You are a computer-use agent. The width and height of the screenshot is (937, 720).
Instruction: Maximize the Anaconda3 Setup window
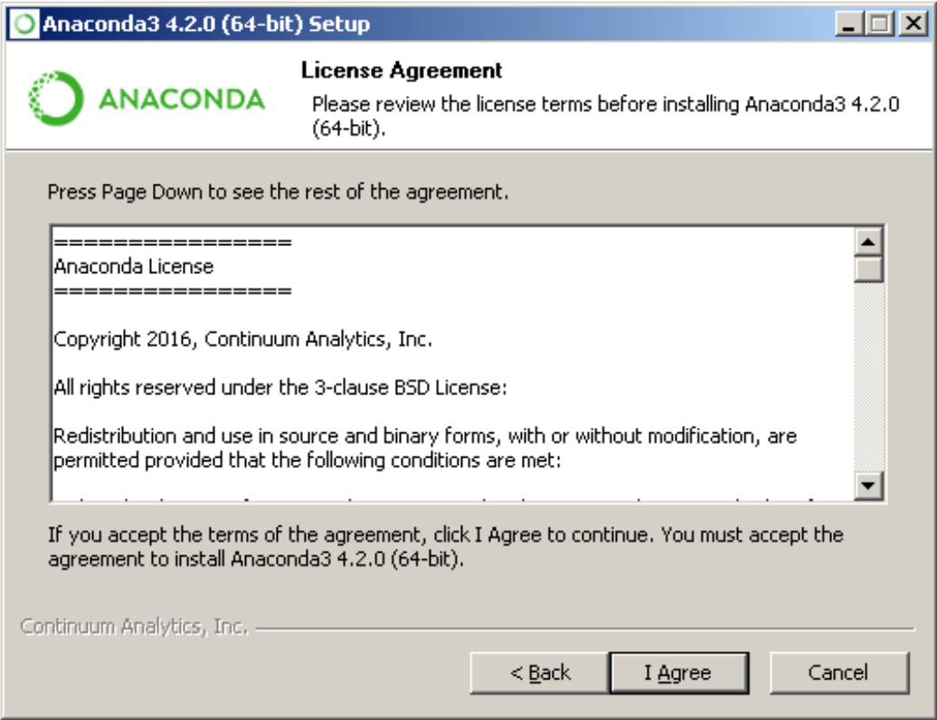click(878, 24)
